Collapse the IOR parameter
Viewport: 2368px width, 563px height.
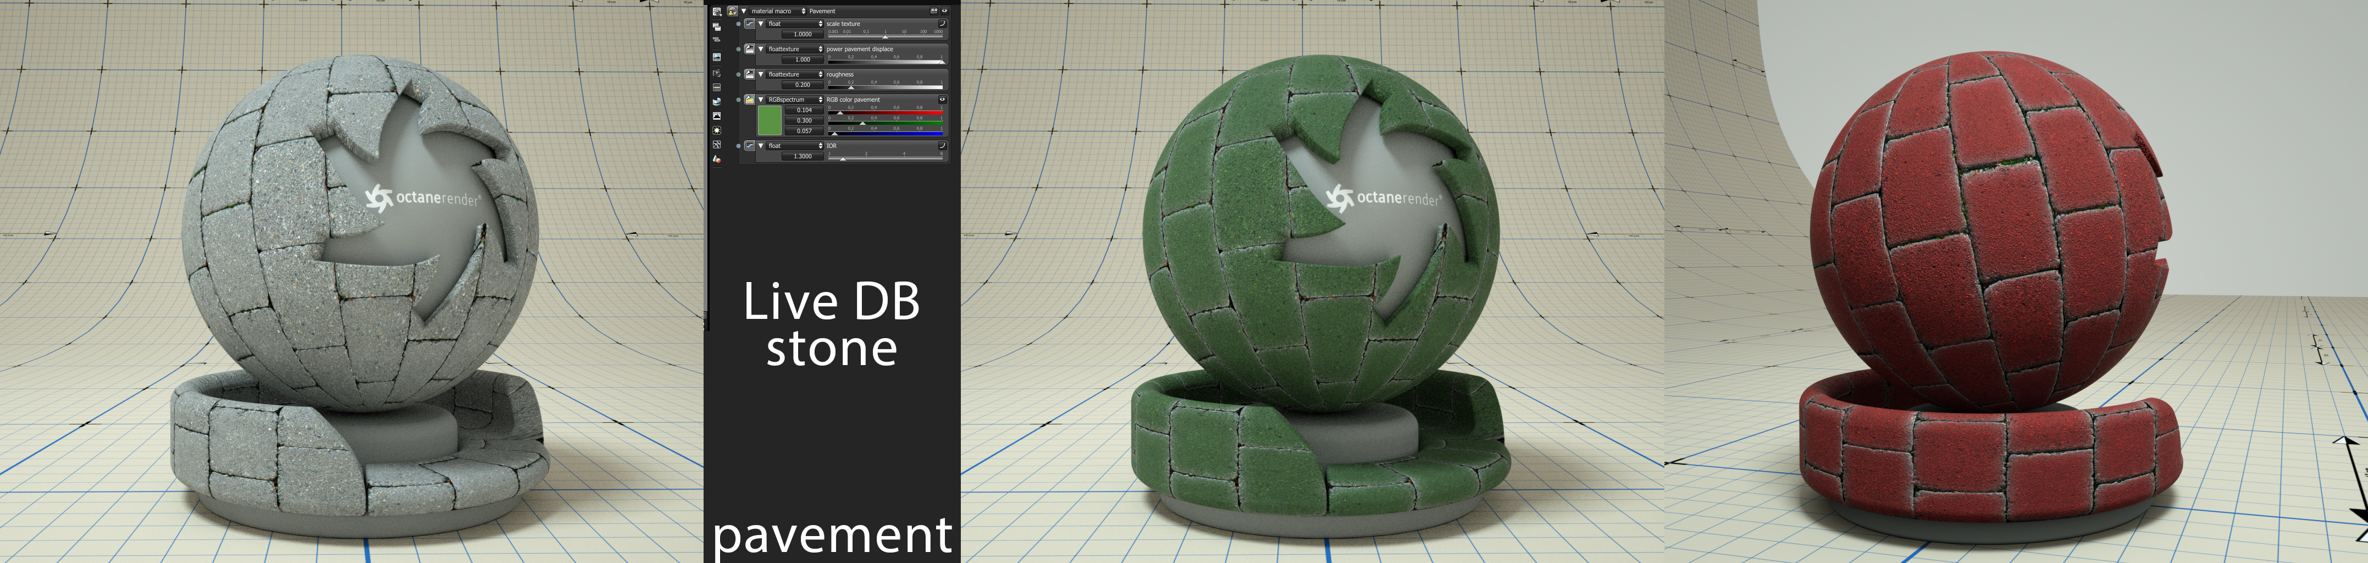(x=761, y=145)
